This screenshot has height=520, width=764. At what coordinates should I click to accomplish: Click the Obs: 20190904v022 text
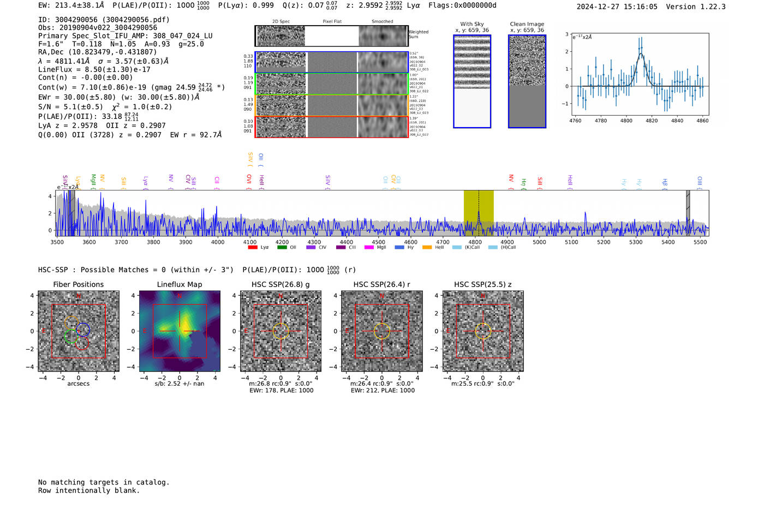point(98,28)
